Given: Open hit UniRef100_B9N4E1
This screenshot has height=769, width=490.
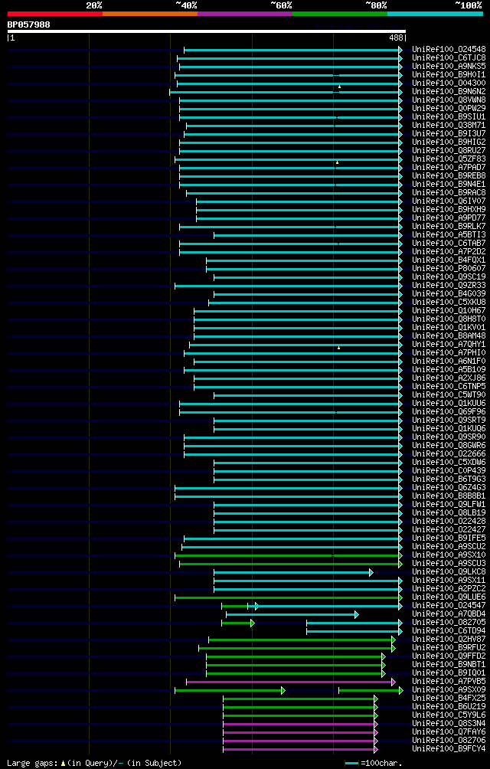Looking at the screenshot, I should click(449, 185).
